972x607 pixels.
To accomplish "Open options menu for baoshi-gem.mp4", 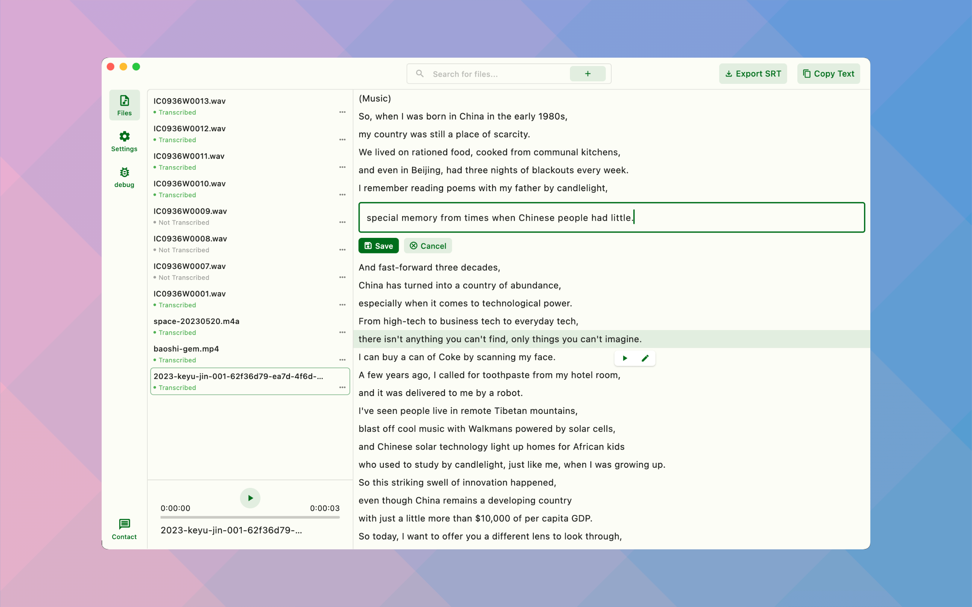I will pyautogui.click(x=342, y=359).
